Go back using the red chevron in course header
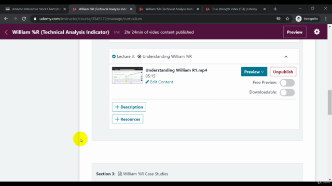The width and height of the screenshot is (332, 186). (6, 32)
